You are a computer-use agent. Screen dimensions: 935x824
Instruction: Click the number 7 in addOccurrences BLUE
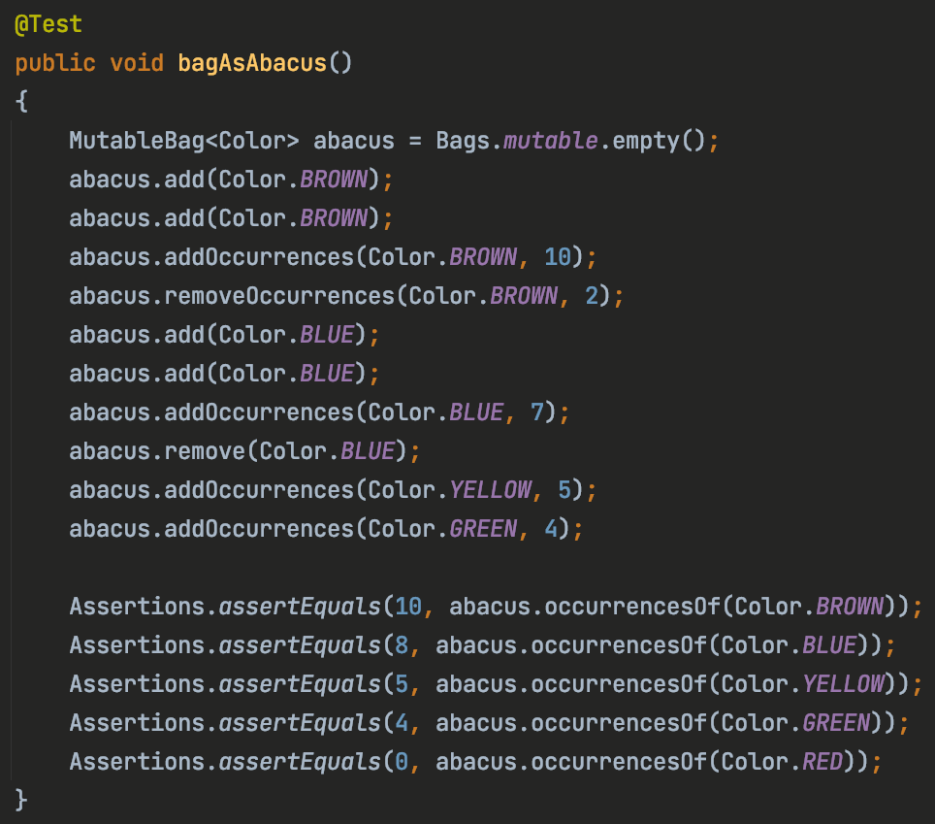[537, 412]
